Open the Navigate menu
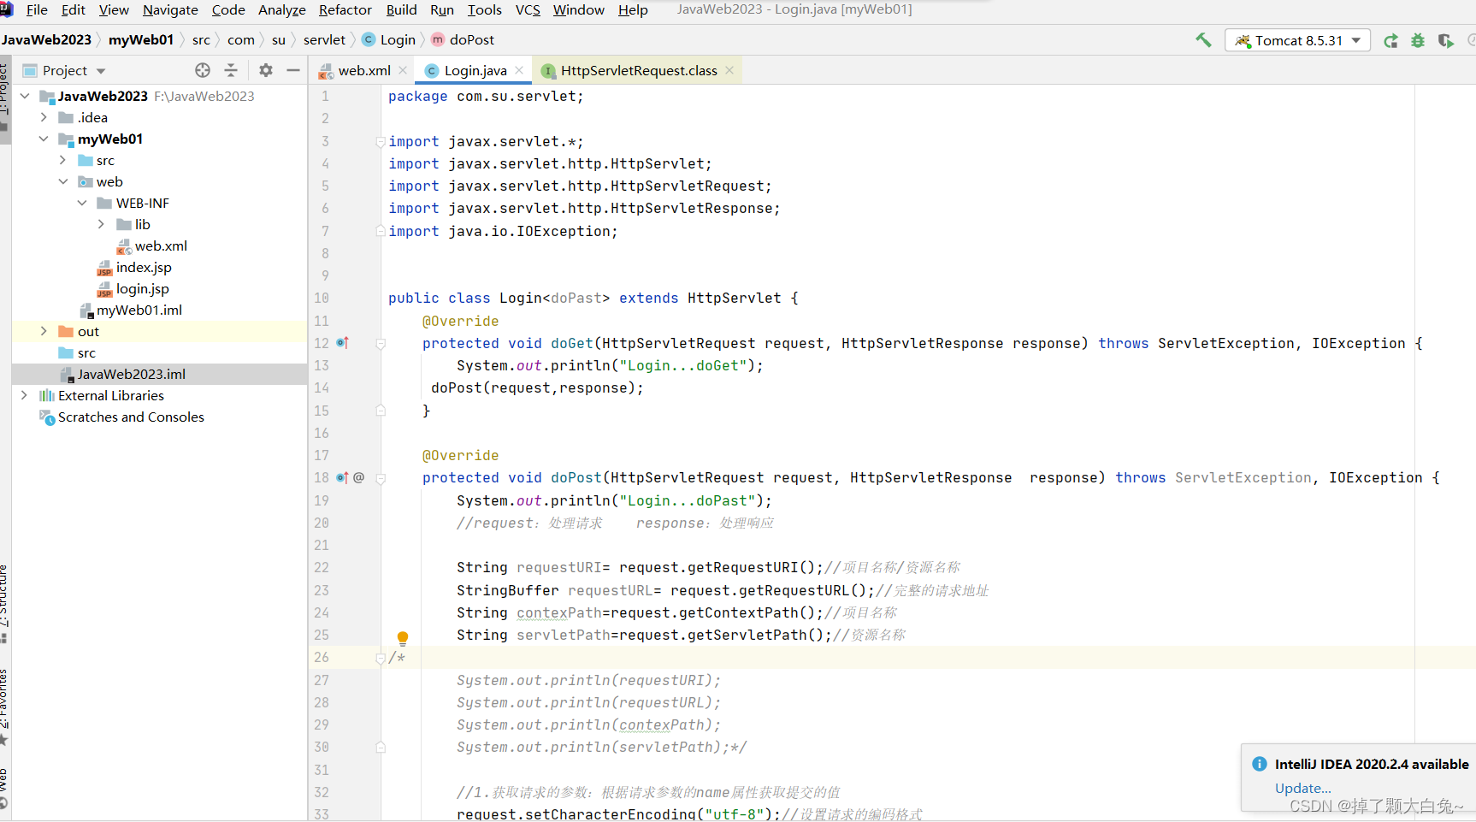1476x822 pixels. coord(170,9)
